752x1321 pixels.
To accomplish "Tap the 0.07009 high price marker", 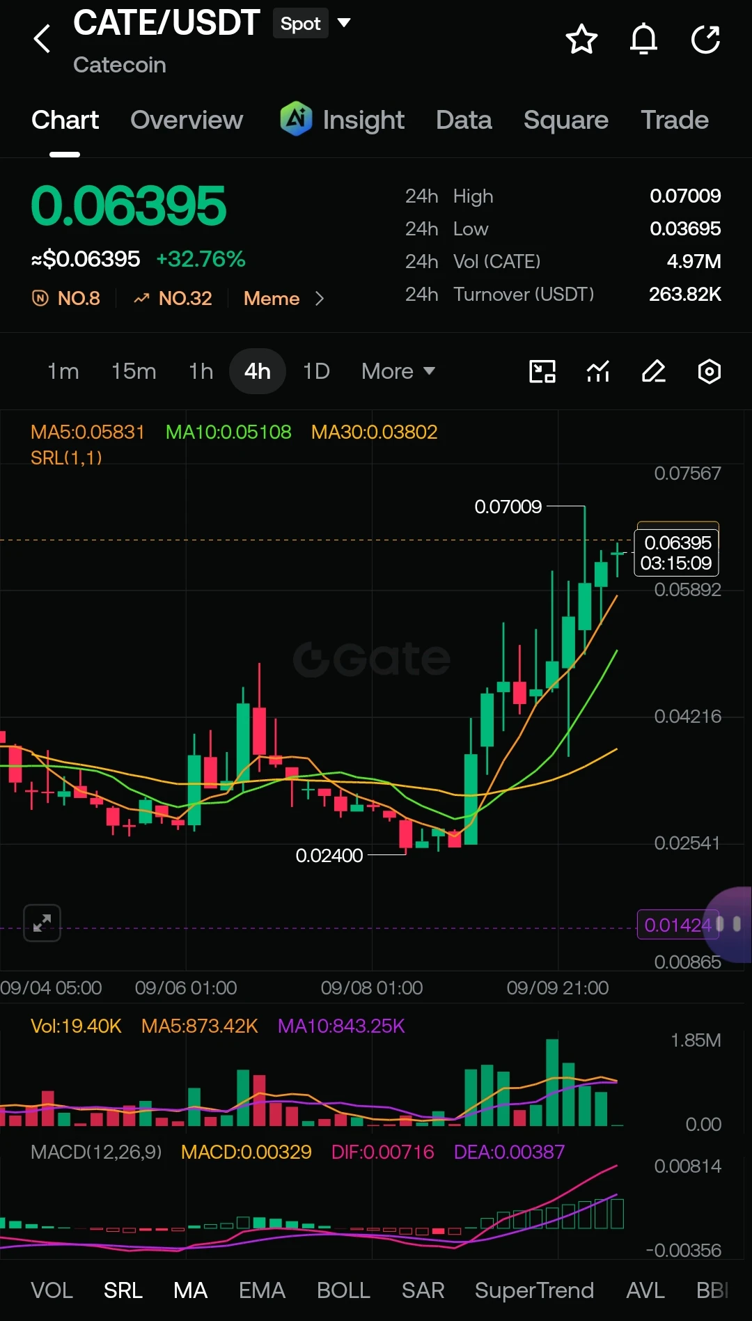I will tap(508, 506).
